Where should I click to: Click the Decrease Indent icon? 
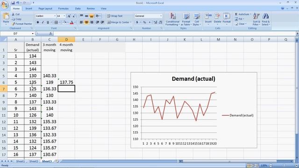click(x=98, y=22)
